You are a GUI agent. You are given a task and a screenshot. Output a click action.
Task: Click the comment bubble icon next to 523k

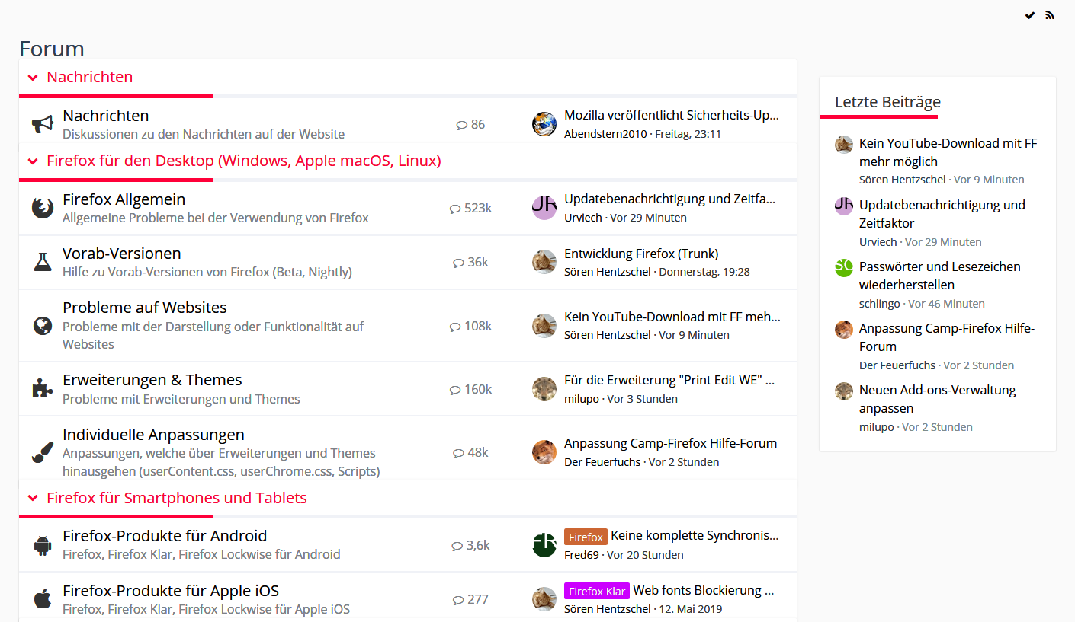tap(455, 209)
